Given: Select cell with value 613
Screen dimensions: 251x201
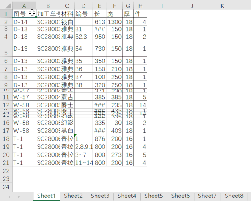Looking at the screenshot, I should tap(99, 22).
